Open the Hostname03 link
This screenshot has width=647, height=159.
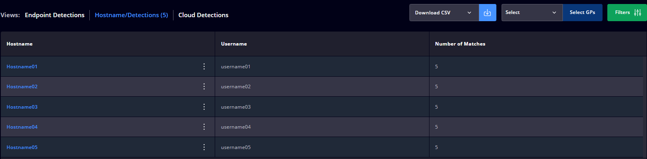tap(22, 107)
